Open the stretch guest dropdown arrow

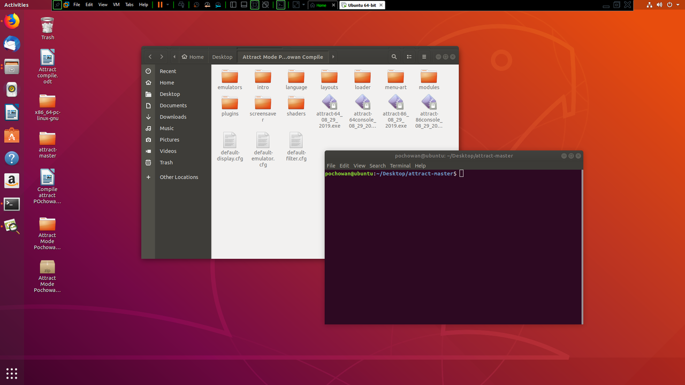coord(303,5)
